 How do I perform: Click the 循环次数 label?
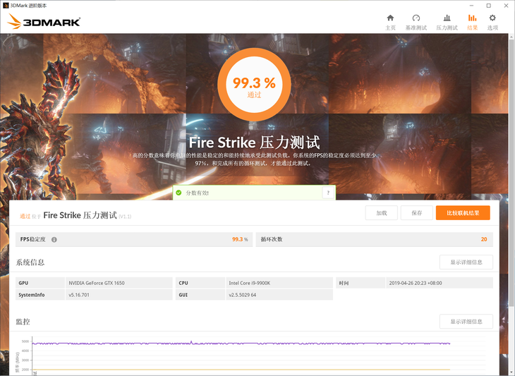point(272,239)
